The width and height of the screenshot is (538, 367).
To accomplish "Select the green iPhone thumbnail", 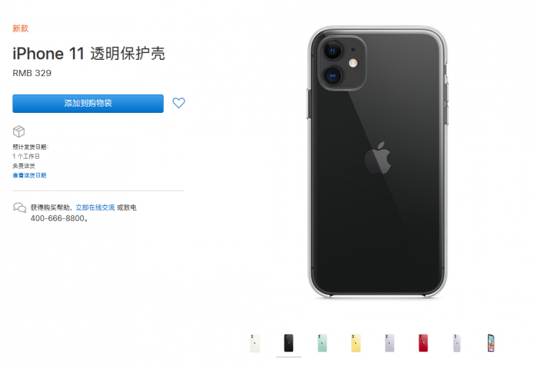I will point(322,342).
